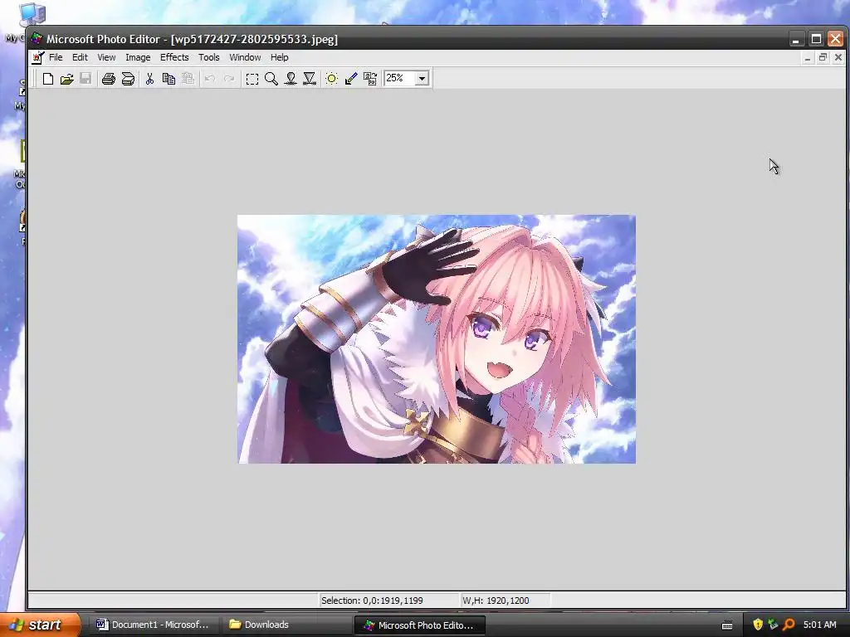Click the Redo arrow icon
The image size is (850, 637).
click(229, 79)
